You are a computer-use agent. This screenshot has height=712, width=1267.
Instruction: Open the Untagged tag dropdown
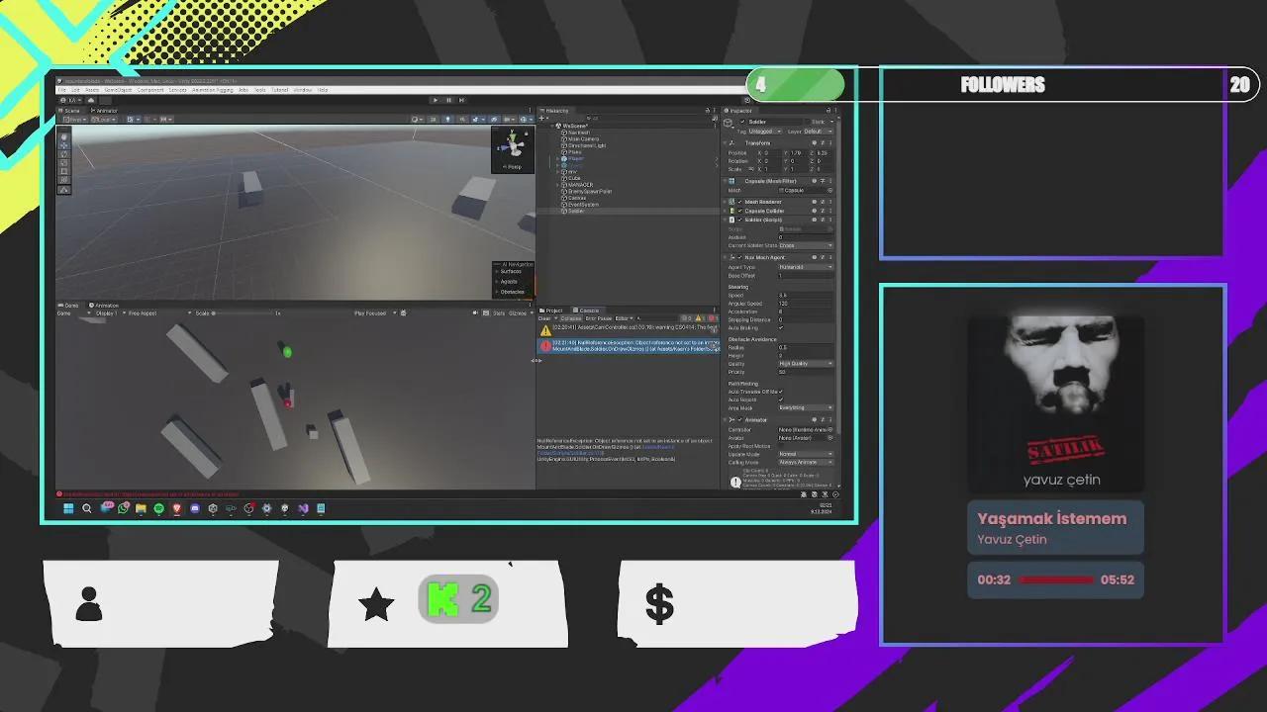pyautogui.click(x=765, y=131)
